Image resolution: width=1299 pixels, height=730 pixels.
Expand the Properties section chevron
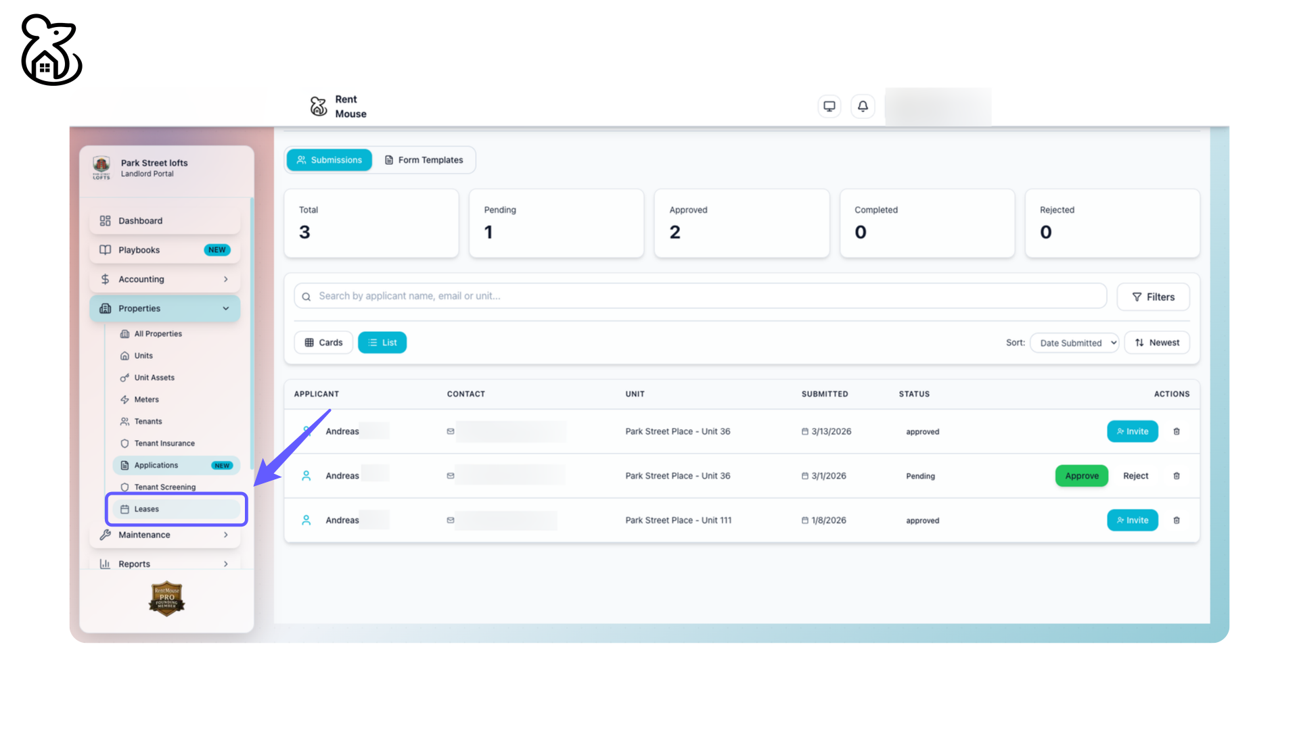(226, 308)
